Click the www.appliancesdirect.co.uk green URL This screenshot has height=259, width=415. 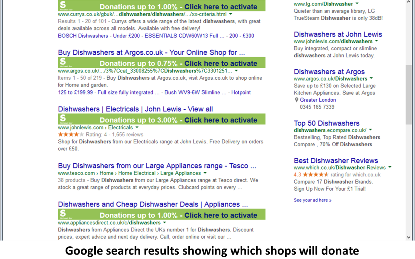point(109,222)
